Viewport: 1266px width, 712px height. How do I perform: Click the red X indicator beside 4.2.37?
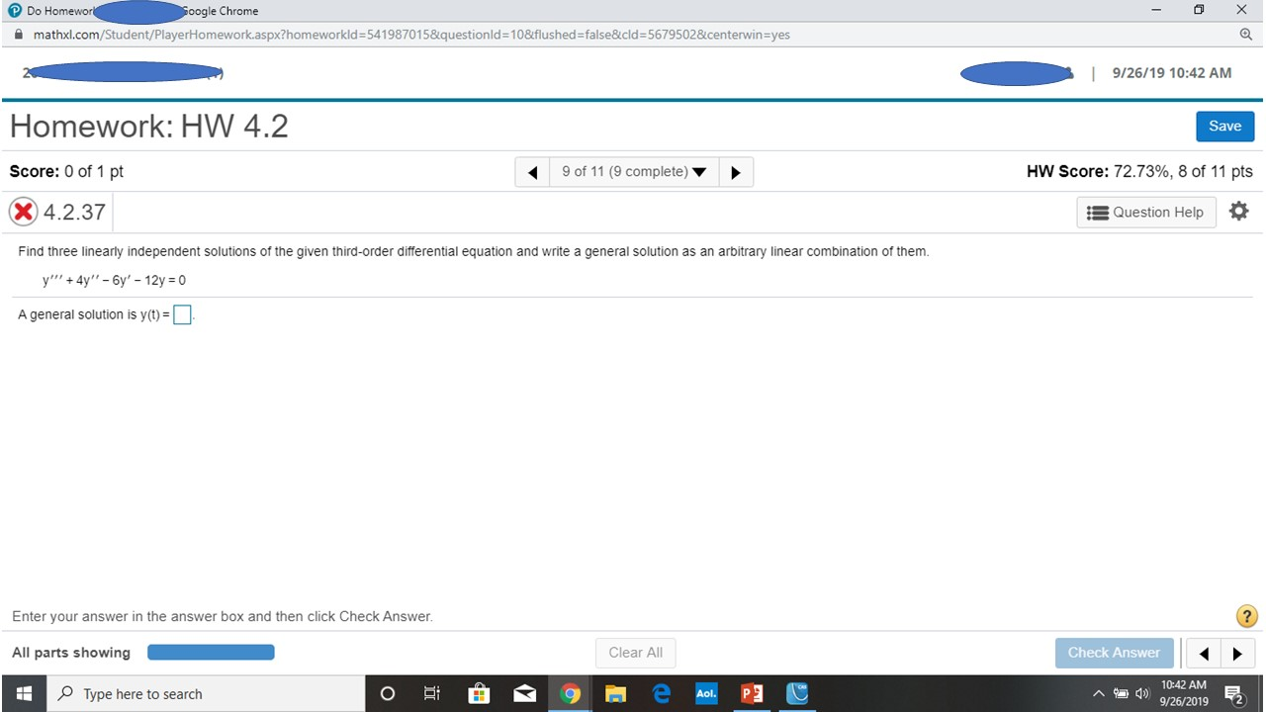pos(22,211)
